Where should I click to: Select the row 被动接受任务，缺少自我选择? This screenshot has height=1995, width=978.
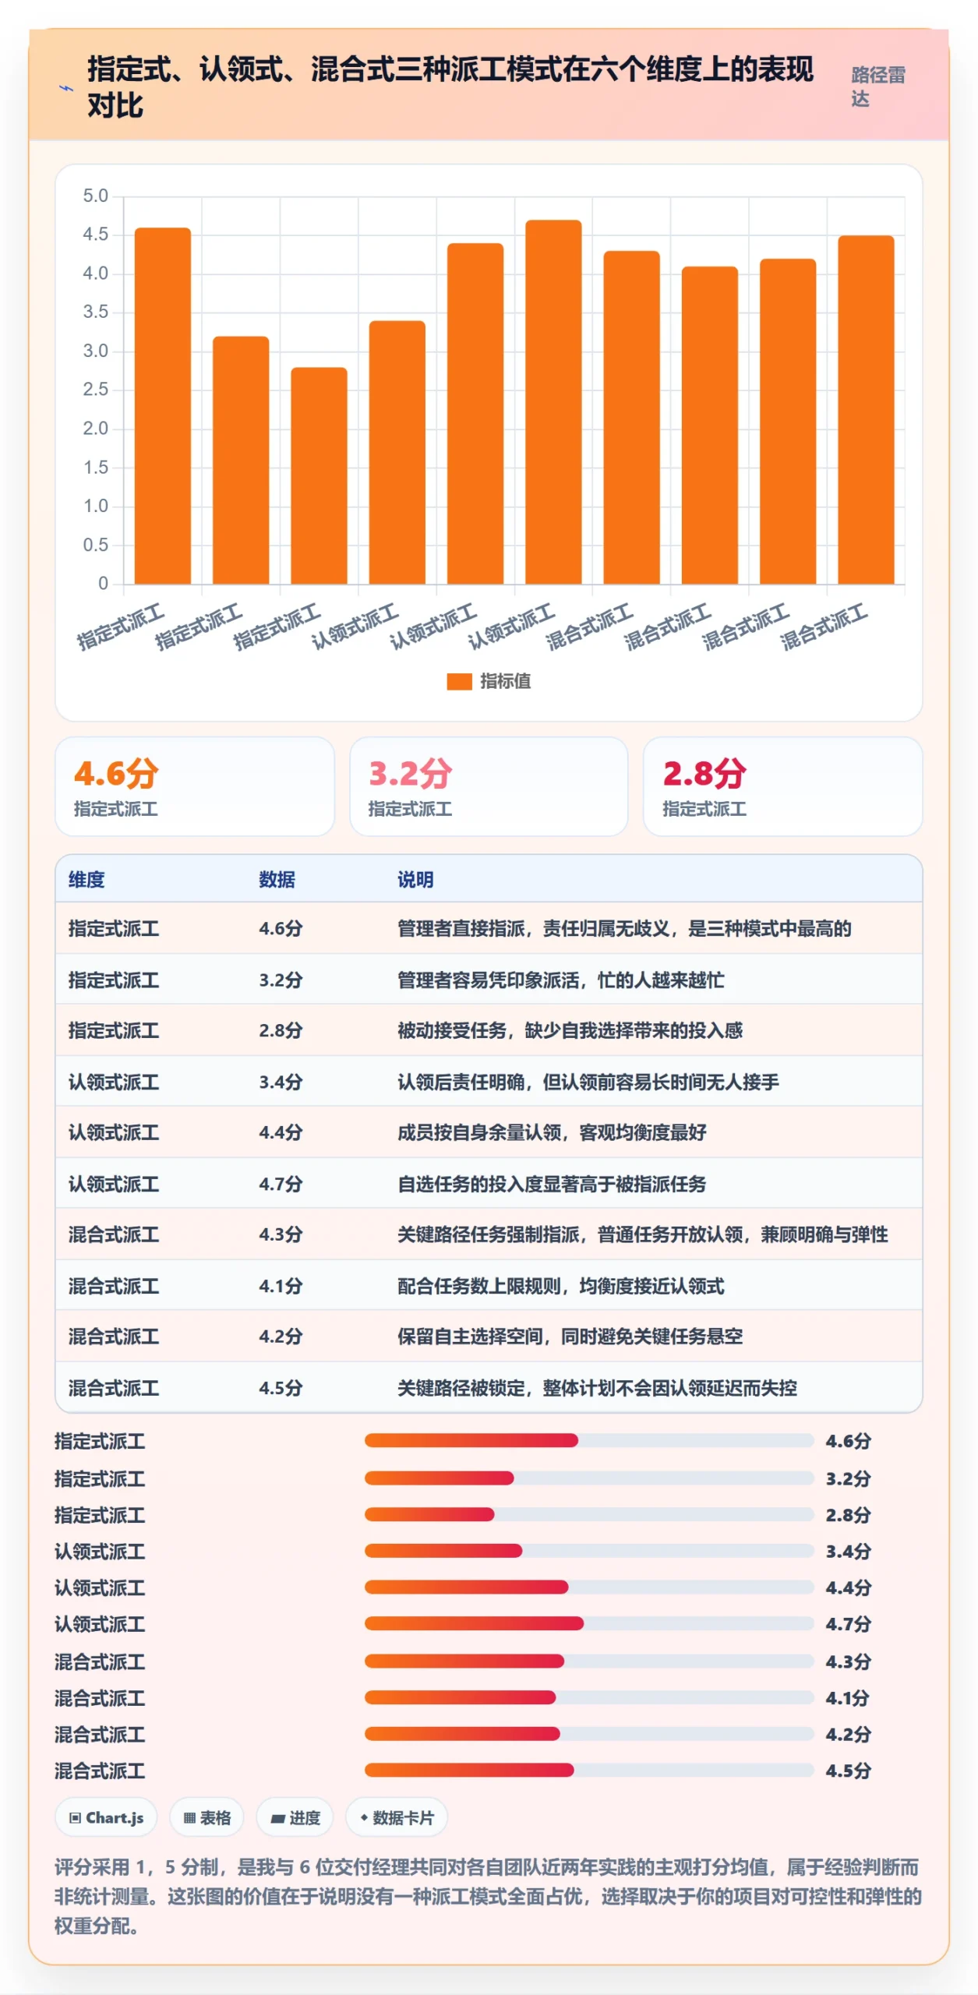click(x=489, y=1030)
